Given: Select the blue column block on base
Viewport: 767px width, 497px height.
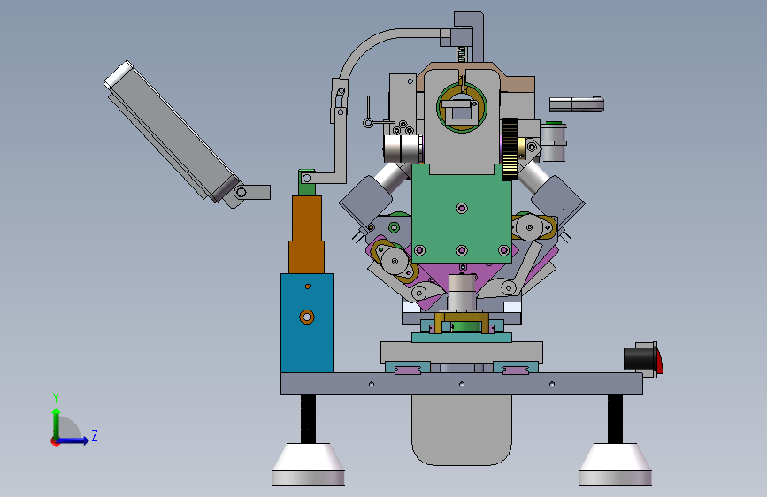Looking at the screenshot, I should (x=307, y=323).
